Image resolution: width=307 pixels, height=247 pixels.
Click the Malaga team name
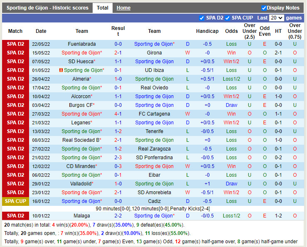coord(82,216)
